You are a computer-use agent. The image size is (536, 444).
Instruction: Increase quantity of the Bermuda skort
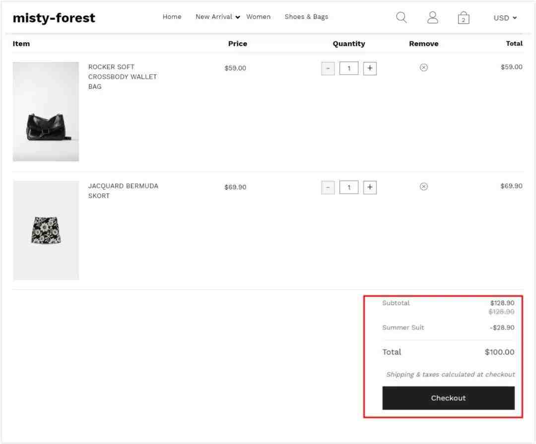point(370,187)
